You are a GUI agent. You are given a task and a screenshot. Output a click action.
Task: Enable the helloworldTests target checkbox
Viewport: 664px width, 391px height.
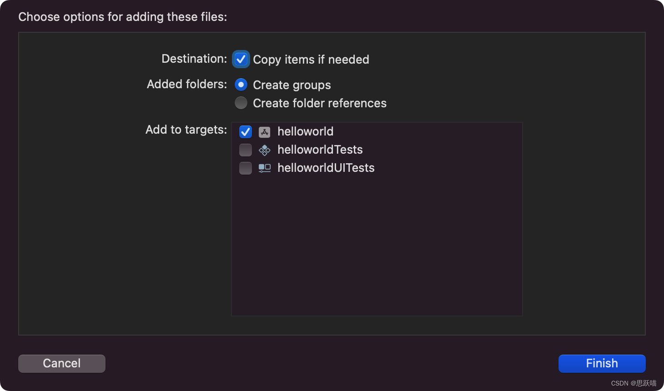[x=246, y=150]
